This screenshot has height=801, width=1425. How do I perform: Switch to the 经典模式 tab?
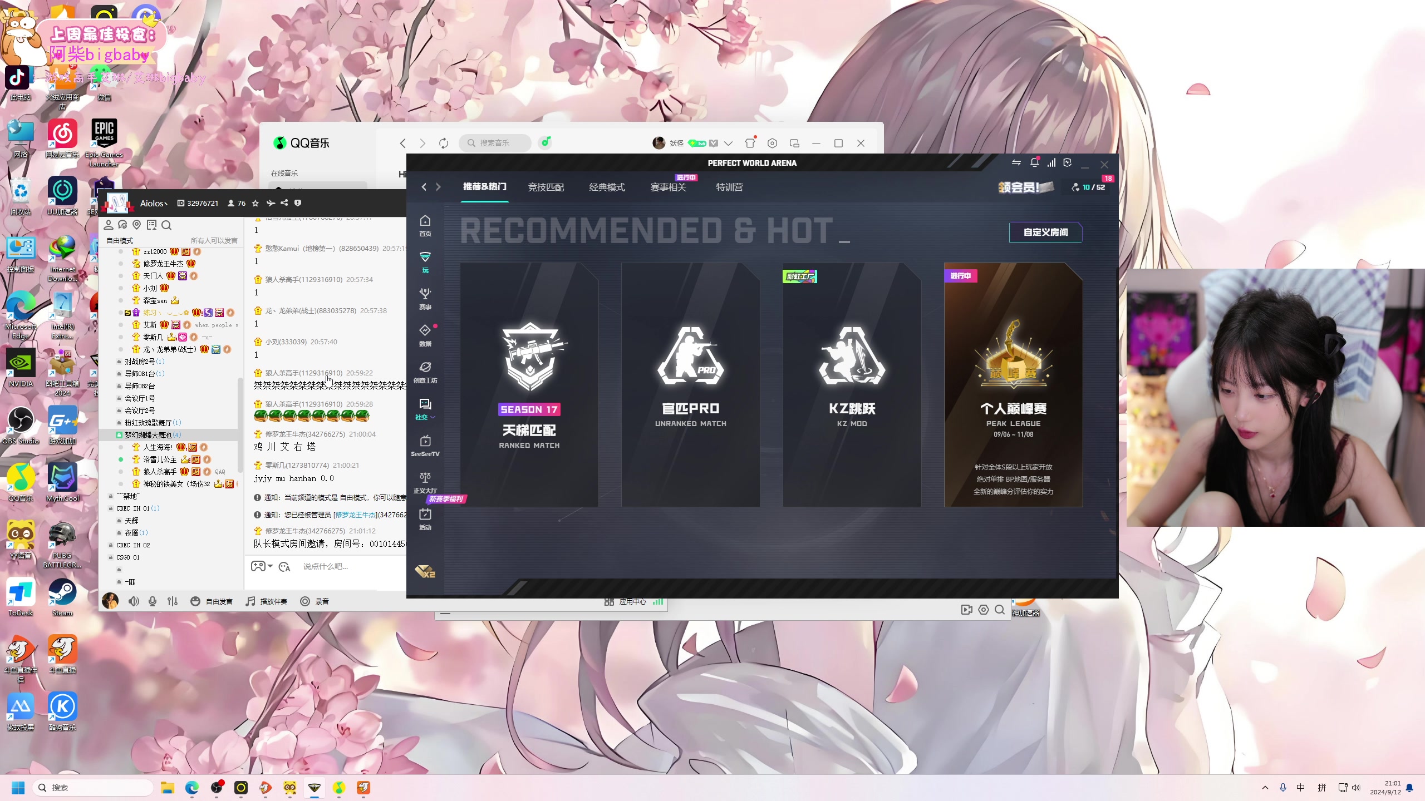click(607, 187)
